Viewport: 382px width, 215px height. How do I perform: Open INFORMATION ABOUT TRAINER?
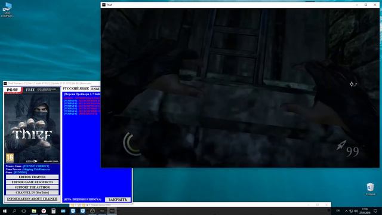tap(32, 199)
